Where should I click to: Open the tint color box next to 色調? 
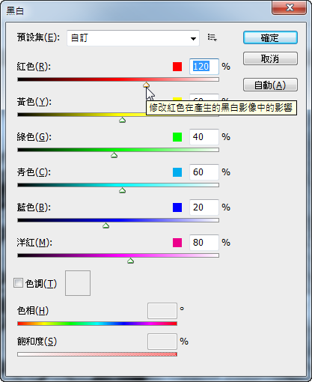point(78,283)
